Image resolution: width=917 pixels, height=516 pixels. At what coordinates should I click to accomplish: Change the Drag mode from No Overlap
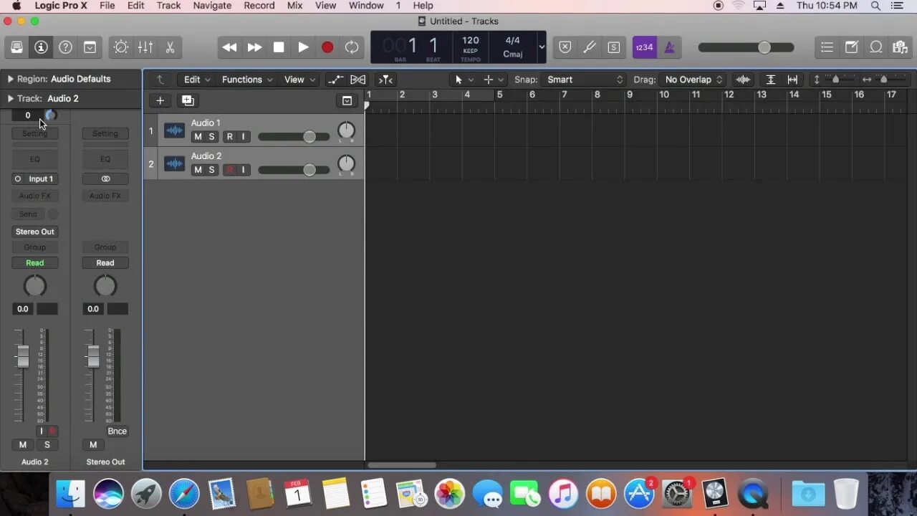point(691,80)
